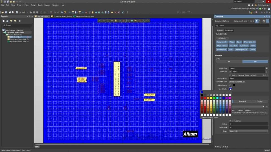Toggle the Net Labels selection filter
Viewport: 271px width, 152px height.
233,46
